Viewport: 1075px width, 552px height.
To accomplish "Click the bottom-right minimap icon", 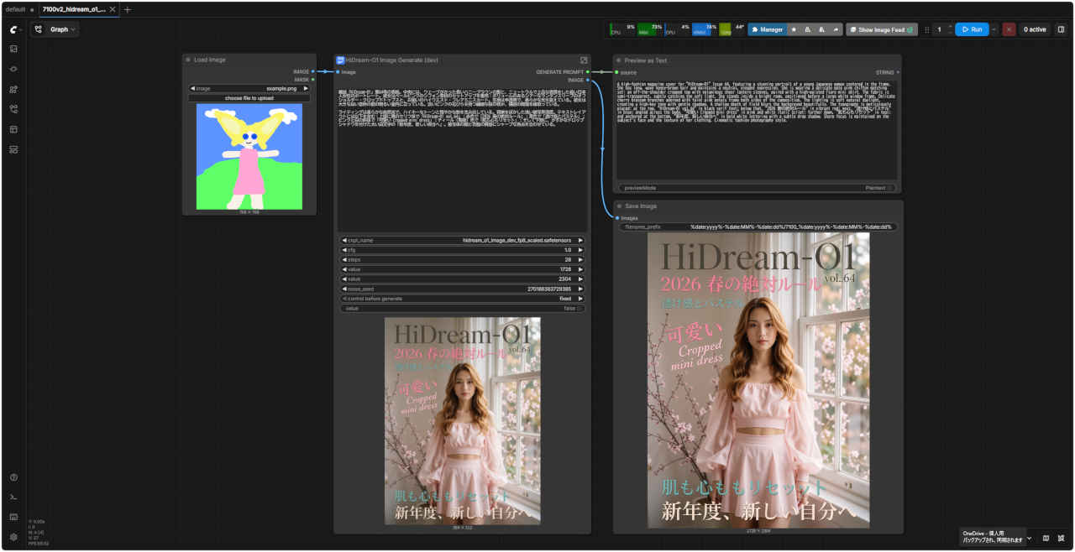I will [1046, 538].
